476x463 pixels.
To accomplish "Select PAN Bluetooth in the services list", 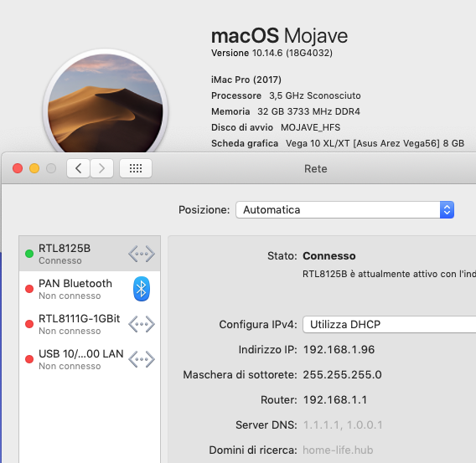I will pyautogui.click(x=90, y=289).
